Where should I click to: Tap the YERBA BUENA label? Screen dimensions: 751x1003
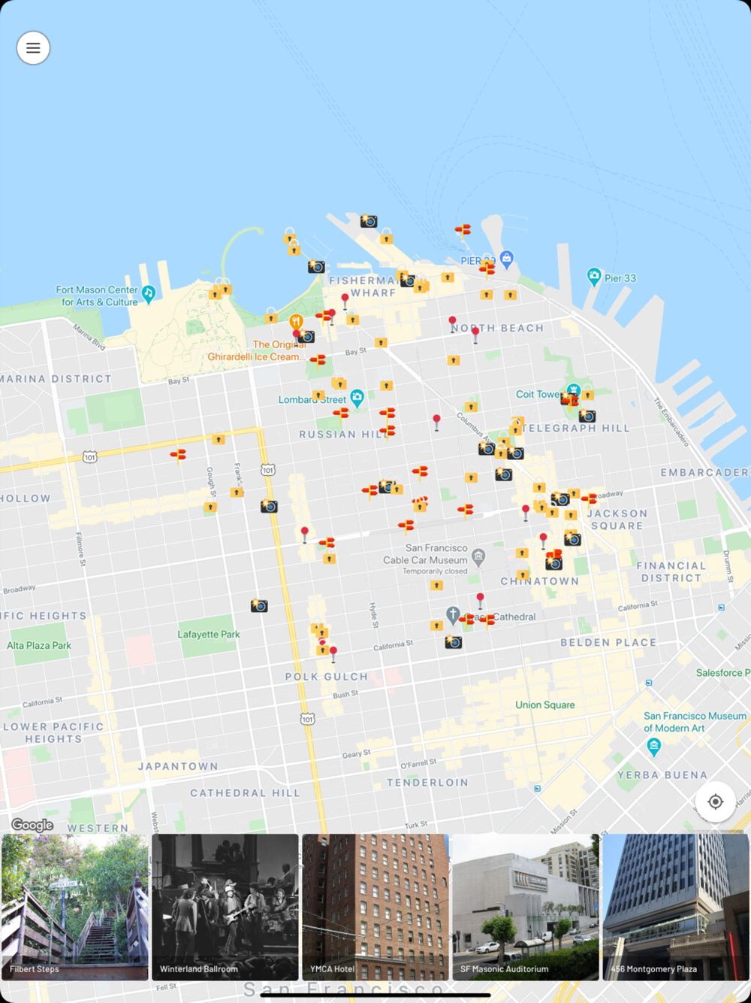[662, 775]
